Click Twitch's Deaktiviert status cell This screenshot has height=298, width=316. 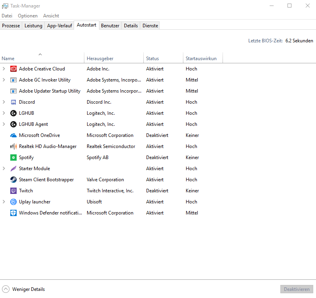tap(157, 191)
